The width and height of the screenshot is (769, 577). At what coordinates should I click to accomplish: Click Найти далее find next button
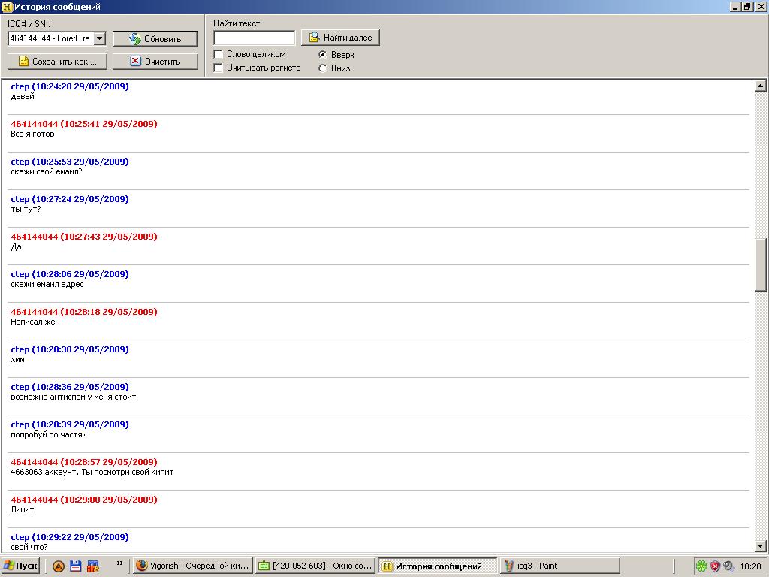[340, 38]
